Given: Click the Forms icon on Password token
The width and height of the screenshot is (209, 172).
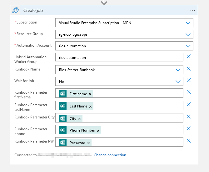Looking at the screenshot, I should coord(63,143).
